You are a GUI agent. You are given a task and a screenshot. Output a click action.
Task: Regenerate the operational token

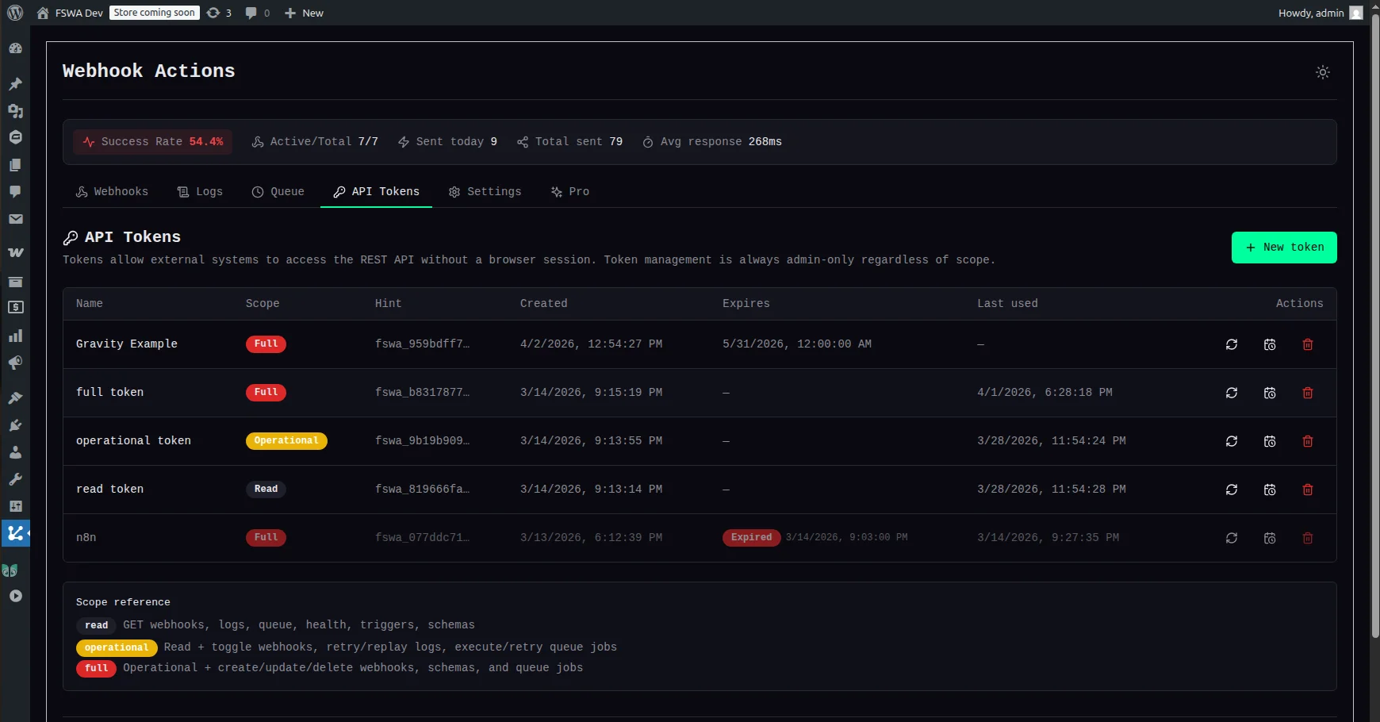[x=1232, y=441]
